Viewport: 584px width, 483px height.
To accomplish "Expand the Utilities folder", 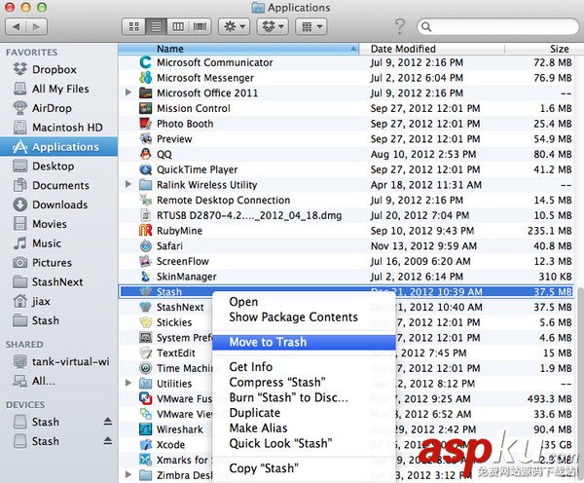I will 128,383.
